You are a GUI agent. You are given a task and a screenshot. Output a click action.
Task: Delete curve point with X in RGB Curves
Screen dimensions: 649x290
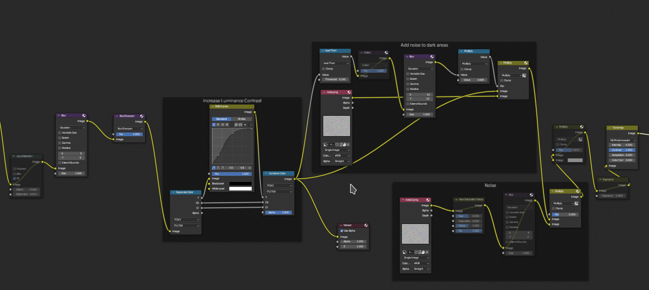[249, 168]
